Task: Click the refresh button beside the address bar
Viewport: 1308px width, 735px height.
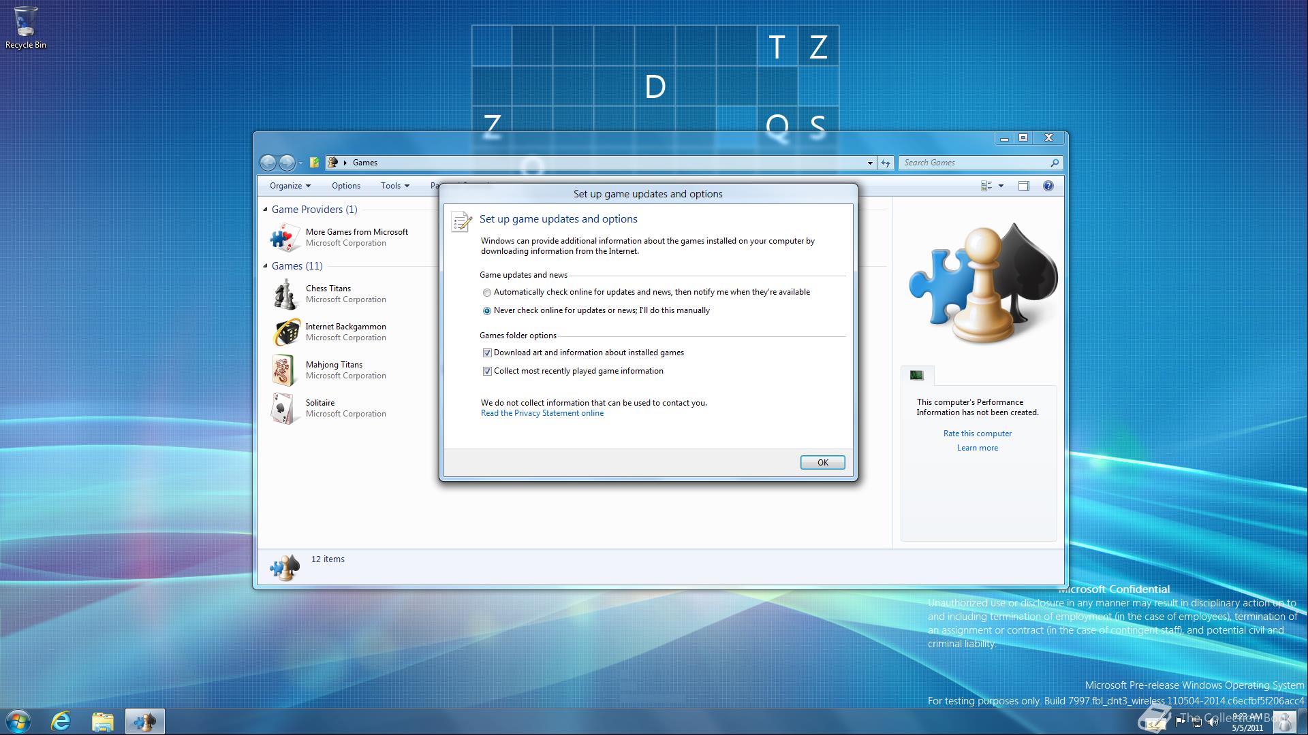Action: pyautogui.click(x=886, y=163)
